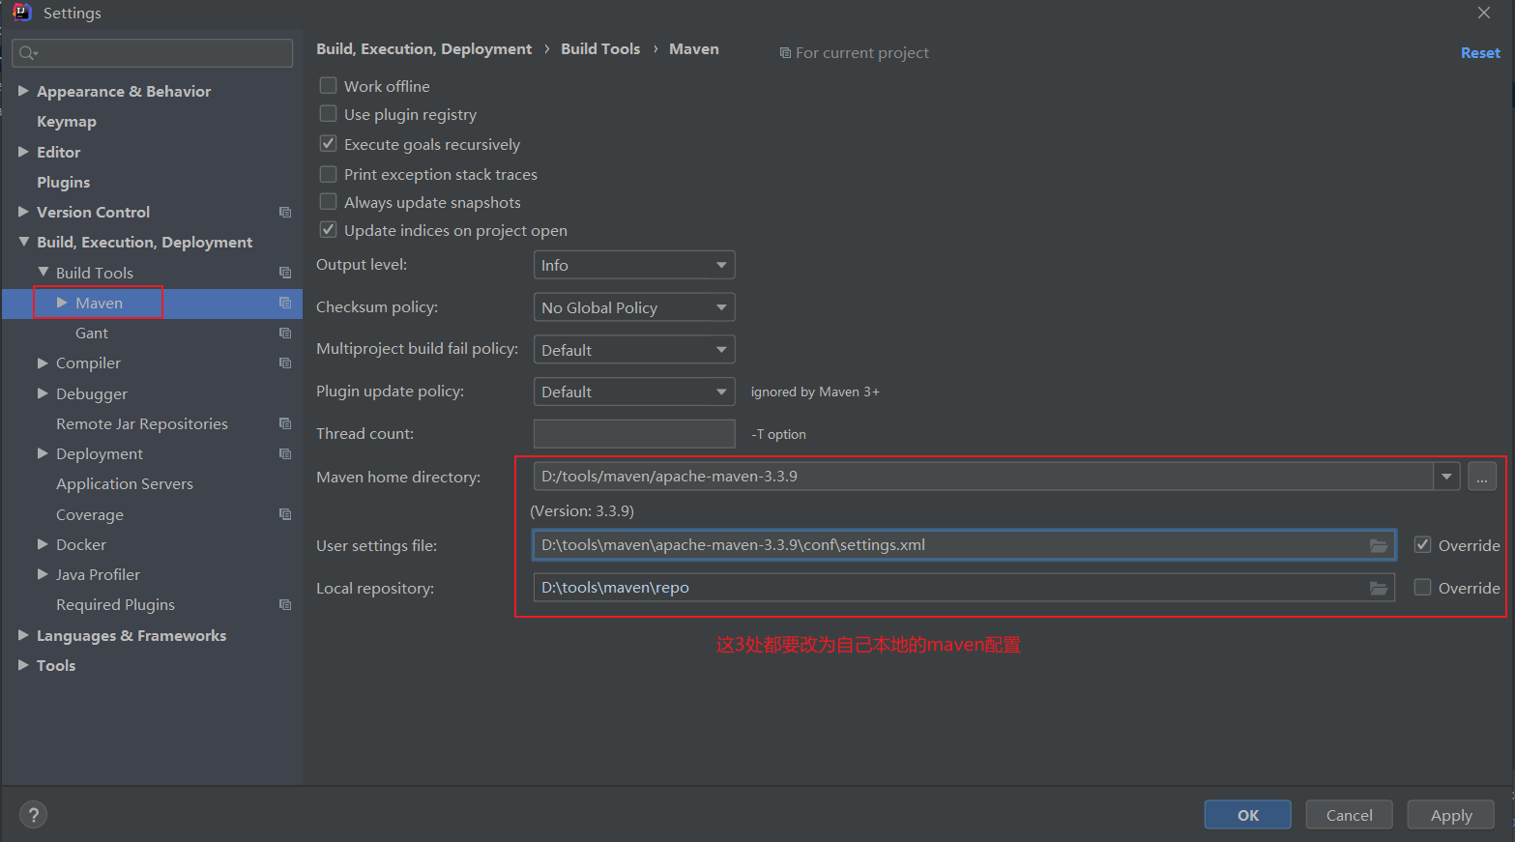This screenshot has height=842, width=1515.
Task: Click project-scope icon beside Deployment
Action: (x=285, y=453)
